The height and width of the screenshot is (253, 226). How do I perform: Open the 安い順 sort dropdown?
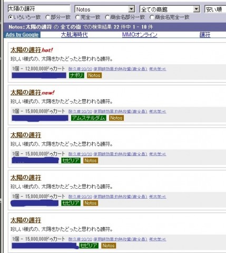coord(215,9)
